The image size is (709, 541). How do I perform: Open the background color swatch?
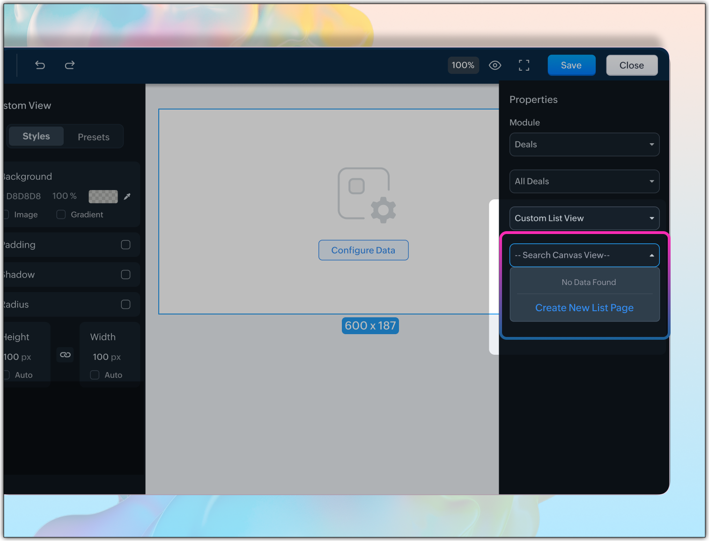[x=103, y=197]
